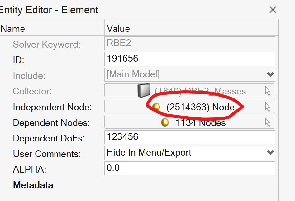Click the ID field showing 191656
This screenshot has width=295, height=201.
[x=190, y=59]
